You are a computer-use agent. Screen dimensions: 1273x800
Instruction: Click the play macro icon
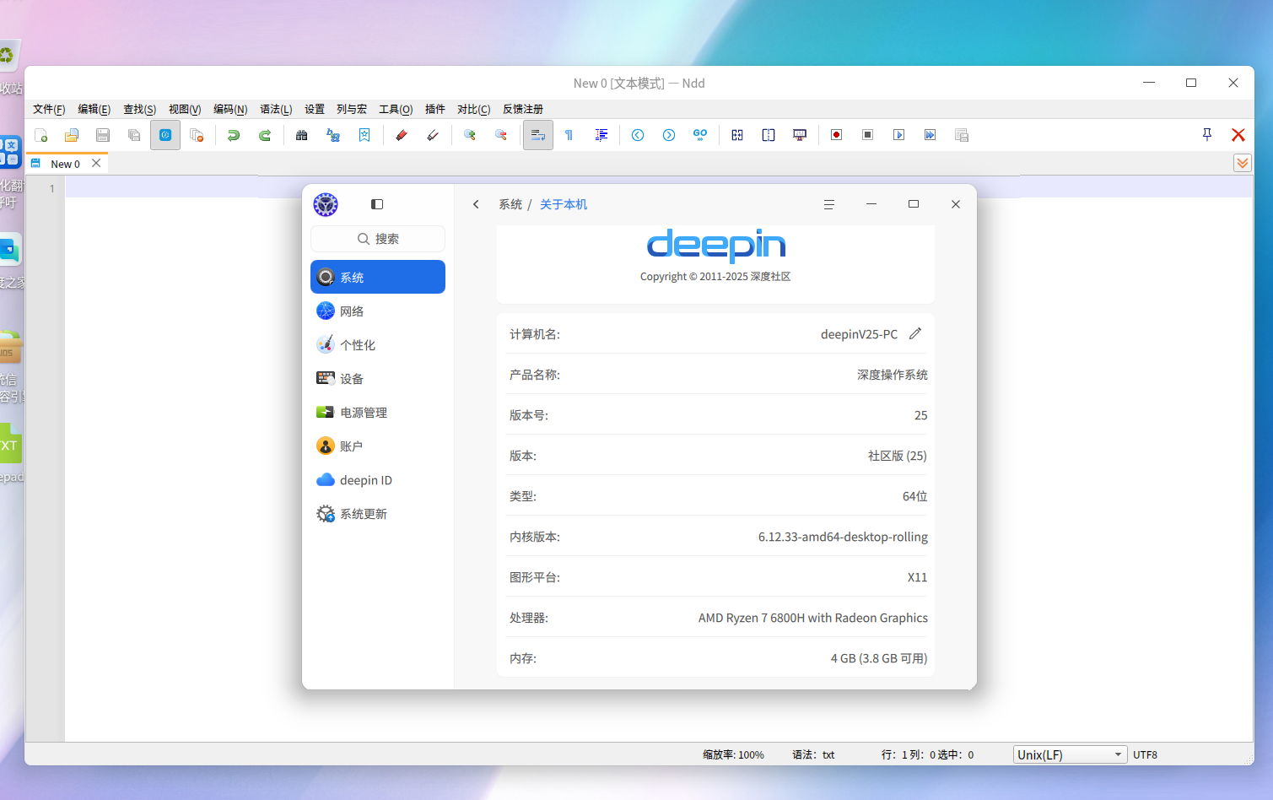[898, 135]
